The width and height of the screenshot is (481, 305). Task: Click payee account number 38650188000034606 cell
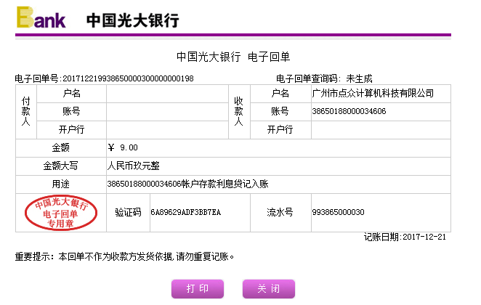[381, 112]
